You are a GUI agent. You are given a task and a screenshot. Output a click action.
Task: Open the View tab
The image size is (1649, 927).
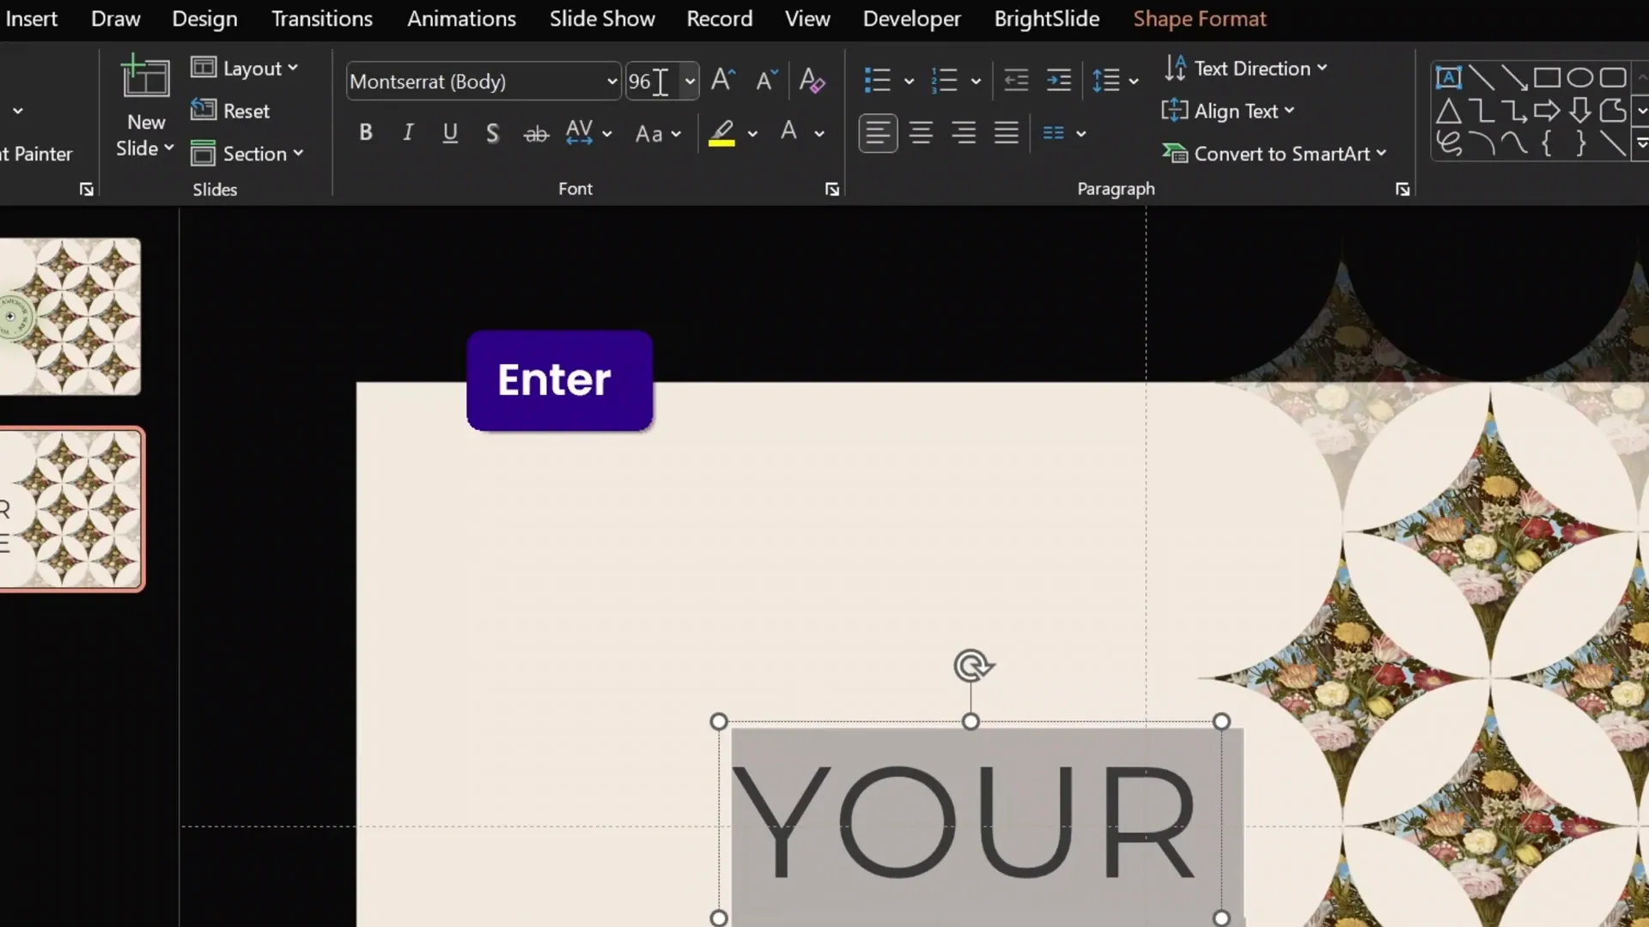coord(807,19)
